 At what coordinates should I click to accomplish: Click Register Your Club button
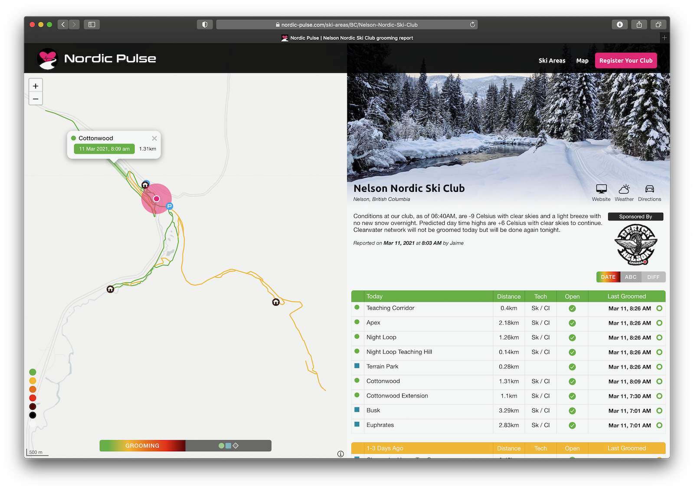tap(626, 60)
